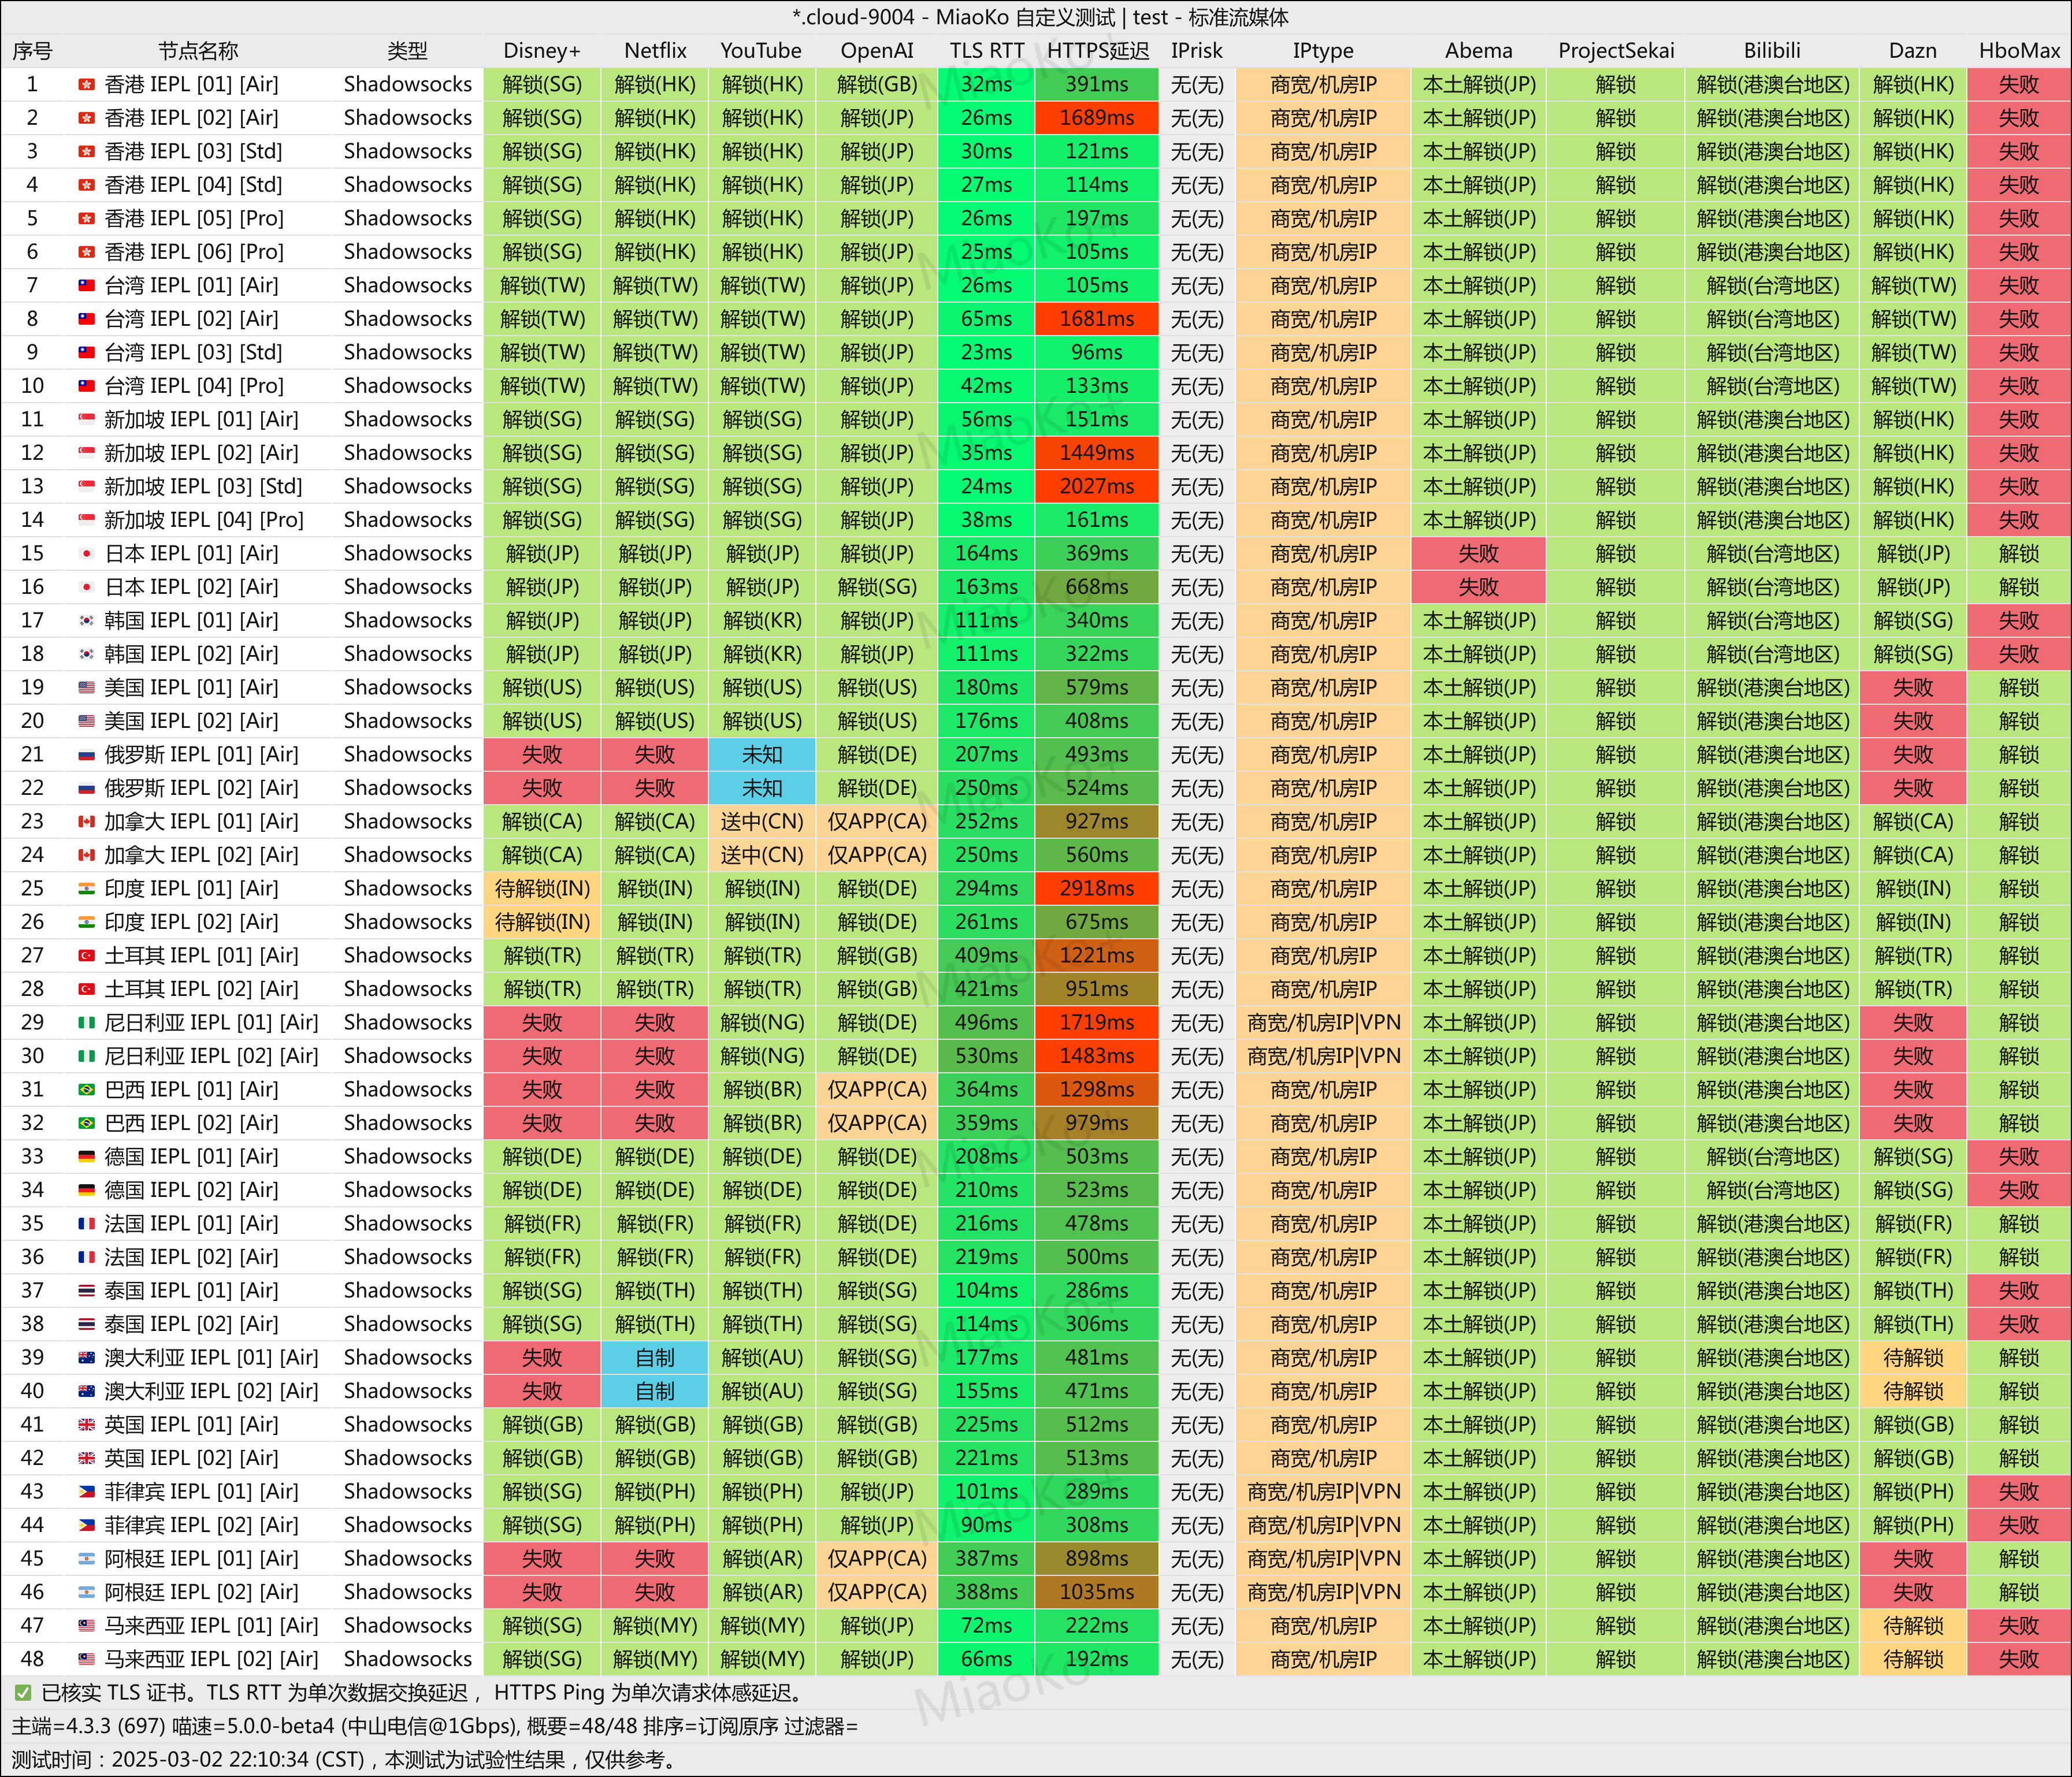The image size is (2072, 1777).
Task: Click the TLS RTT column header
Action: [x=986, y=51]
